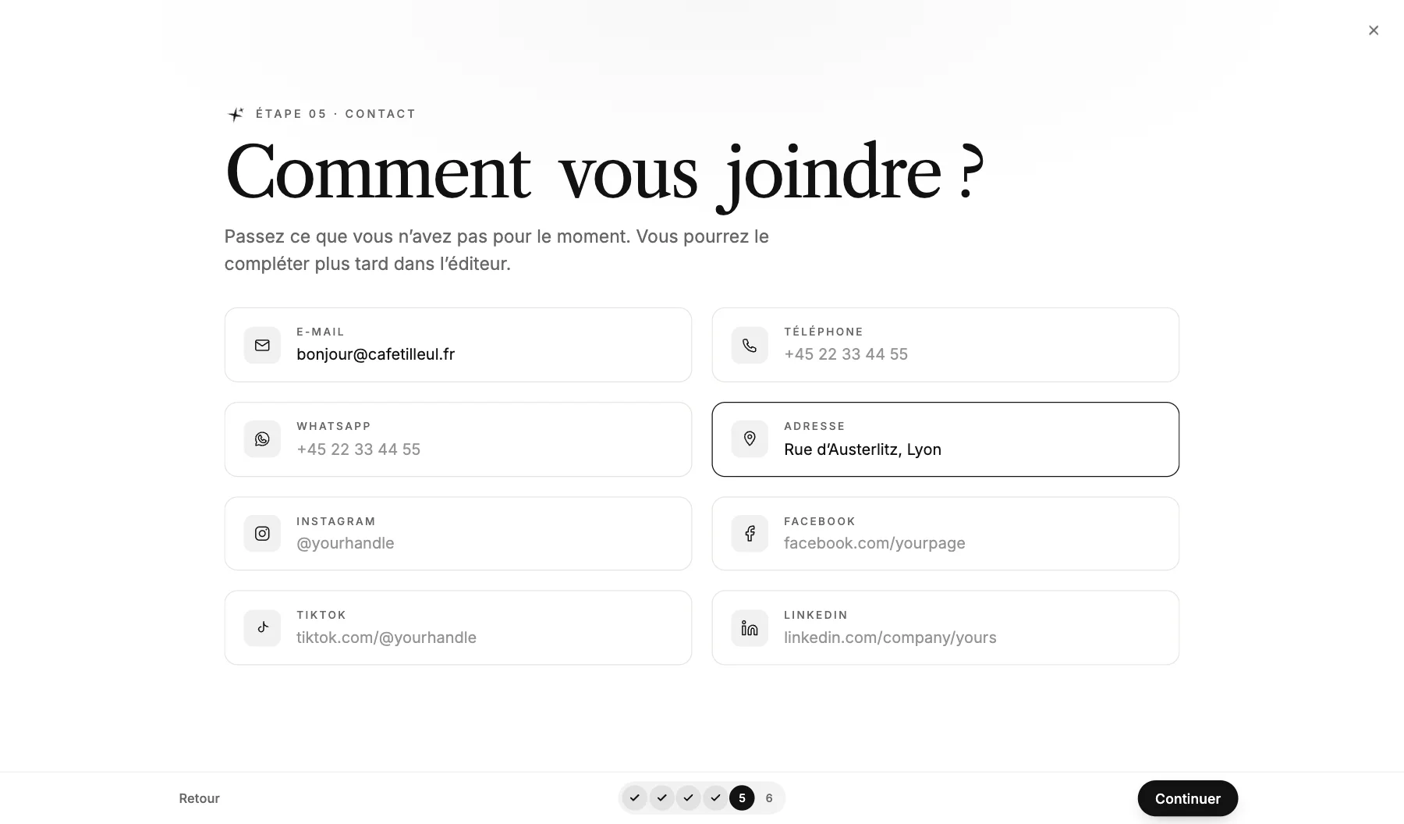Click the sparkle icon beside Étape 05
This screenshot has height=824, width=1404.
click(236, 115)
